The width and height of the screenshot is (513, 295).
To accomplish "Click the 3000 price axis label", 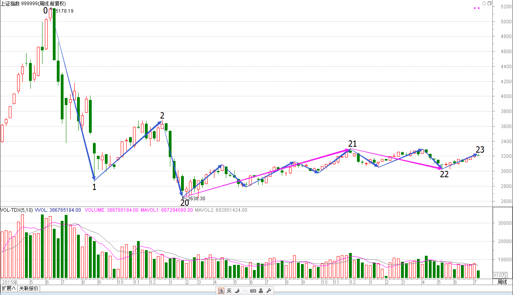I will click(505, 171).
